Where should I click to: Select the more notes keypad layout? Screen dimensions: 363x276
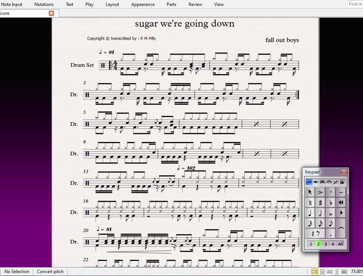tap(316, 182)
